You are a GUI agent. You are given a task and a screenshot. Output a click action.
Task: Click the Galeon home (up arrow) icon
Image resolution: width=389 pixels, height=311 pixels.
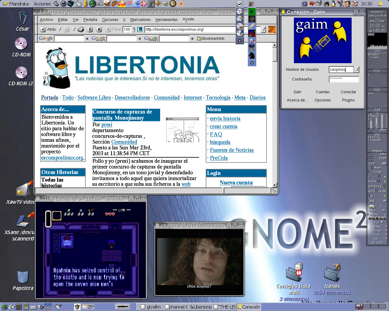click(99, 29)
